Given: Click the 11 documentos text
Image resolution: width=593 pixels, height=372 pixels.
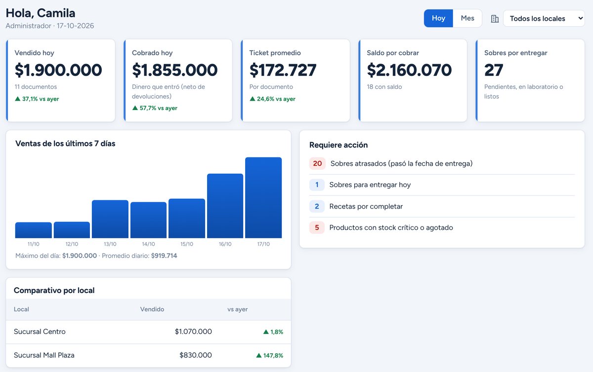Looking at the screenshot, I should [36, 87].
